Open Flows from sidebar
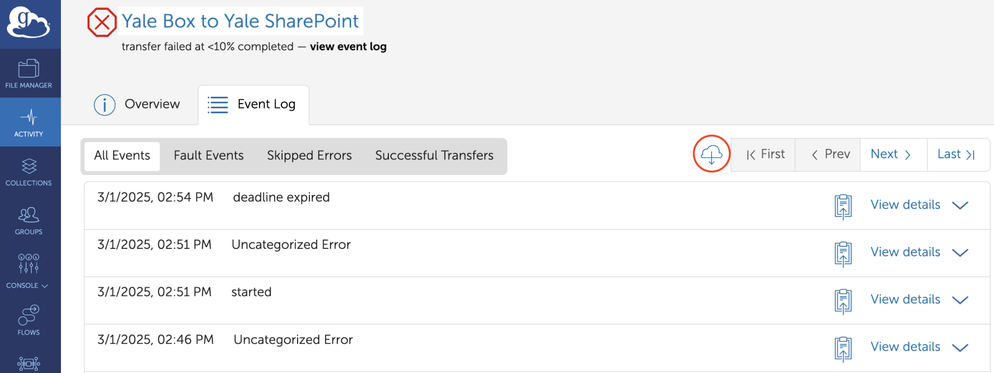 (29, 320)
